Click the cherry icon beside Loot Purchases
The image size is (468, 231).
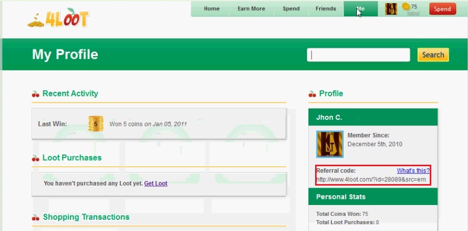(36, 158)
